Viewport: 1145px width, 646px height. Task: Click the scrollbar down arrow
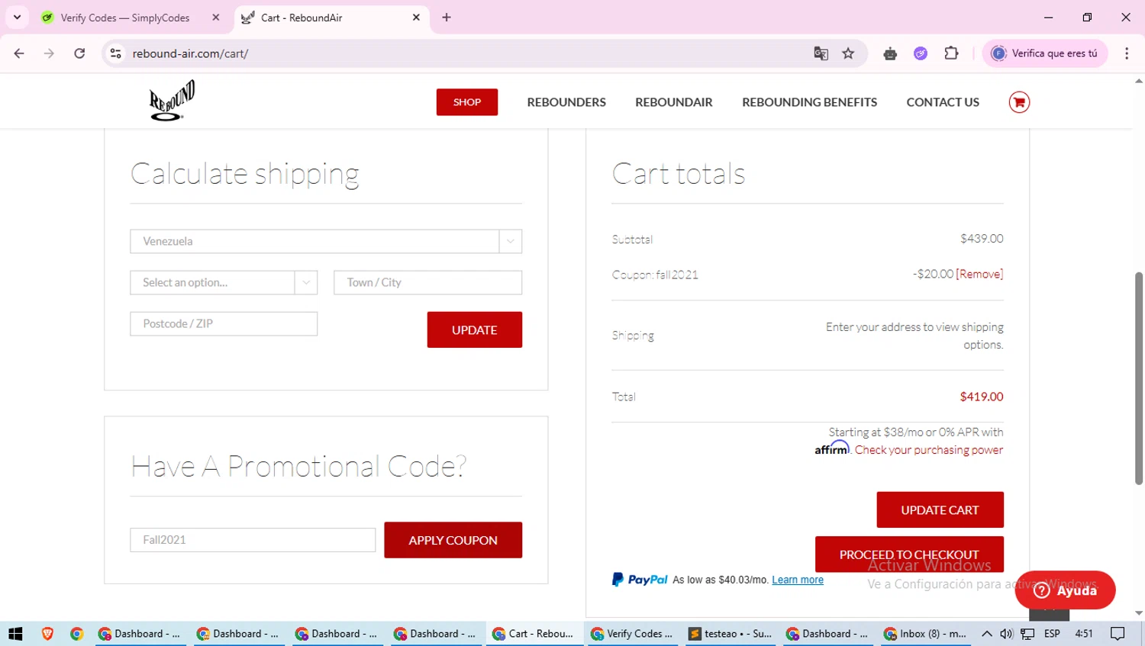coord(1139,613)
